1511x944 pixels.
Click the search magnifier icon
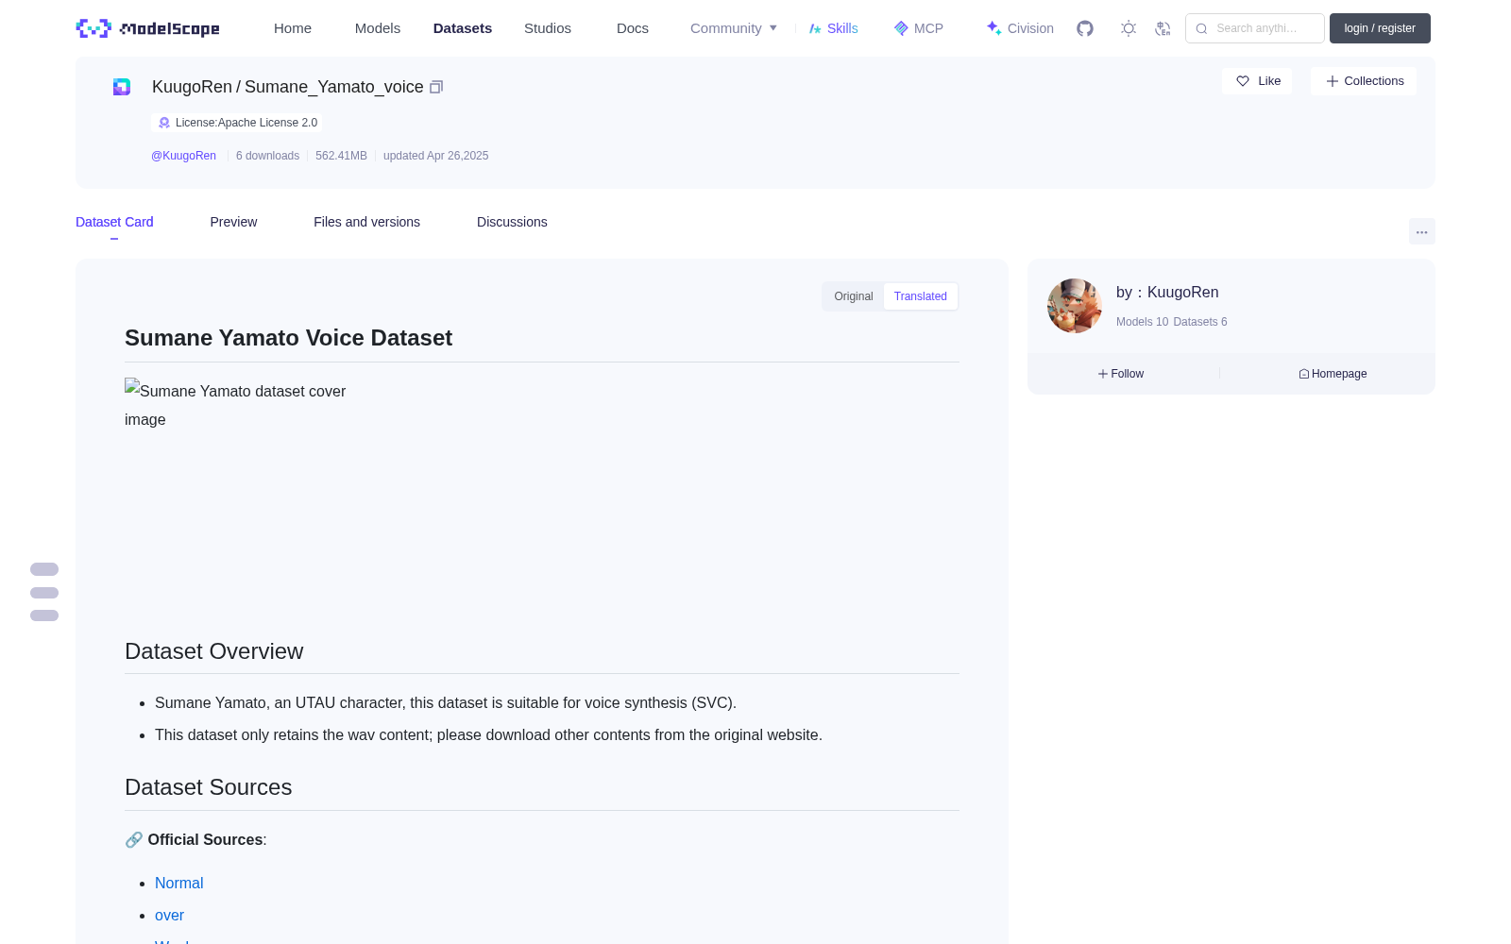(1201, 28)
